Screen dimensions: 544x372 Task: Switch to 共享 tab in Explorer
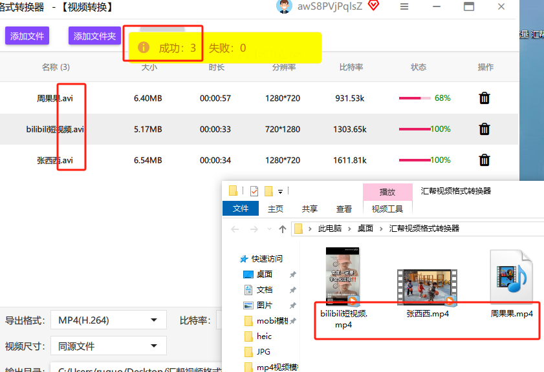click(x=309, y=209)
